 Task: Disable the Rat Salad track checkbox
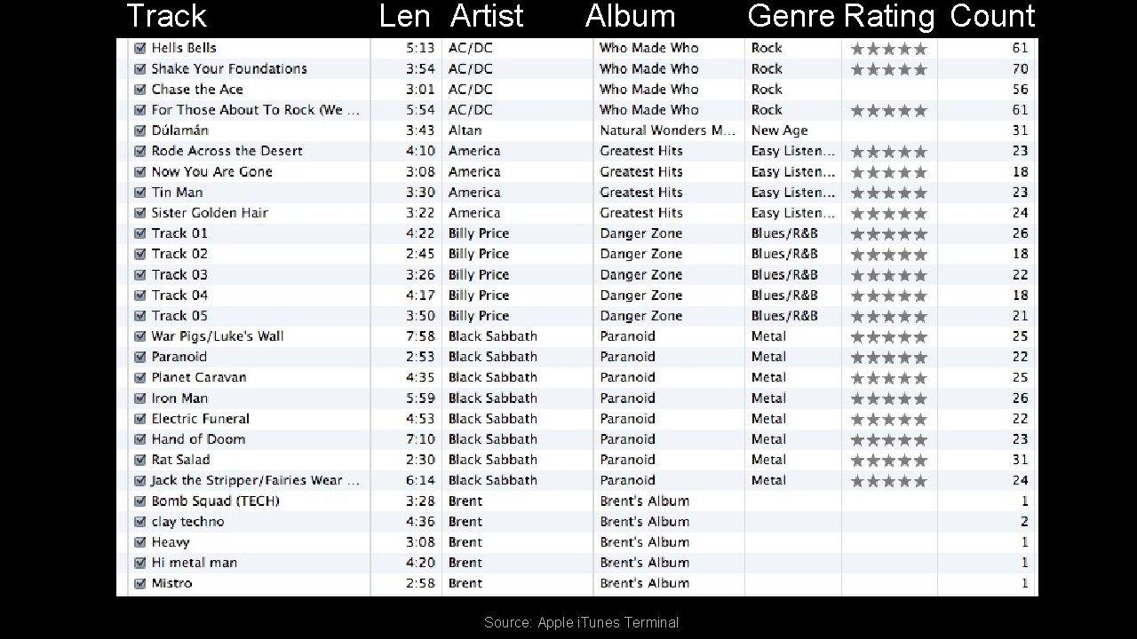point(139,460)
